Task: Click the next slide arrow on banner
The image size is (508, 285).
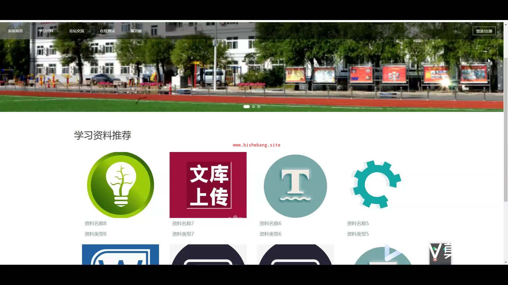Action: tap(494, 46)
